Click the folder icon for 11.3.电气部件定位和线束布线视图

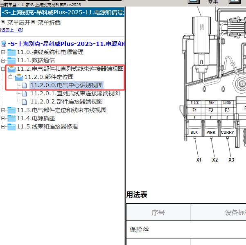11,110
